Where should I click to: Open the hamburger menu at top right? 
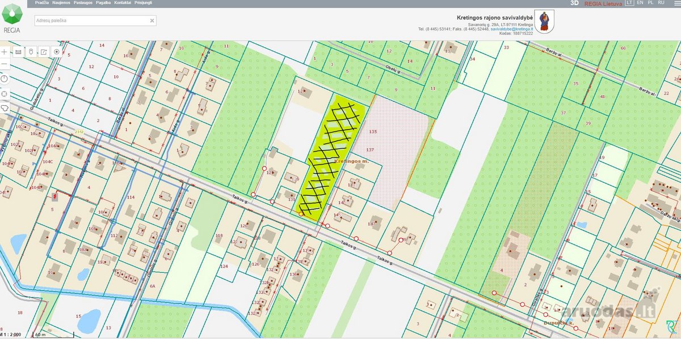[675, 3]
